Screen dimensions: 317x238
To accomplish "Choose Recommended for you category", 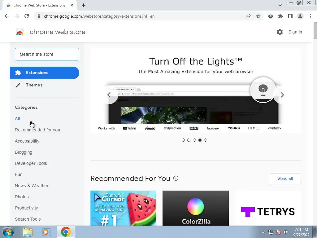I will pos(37,130).
